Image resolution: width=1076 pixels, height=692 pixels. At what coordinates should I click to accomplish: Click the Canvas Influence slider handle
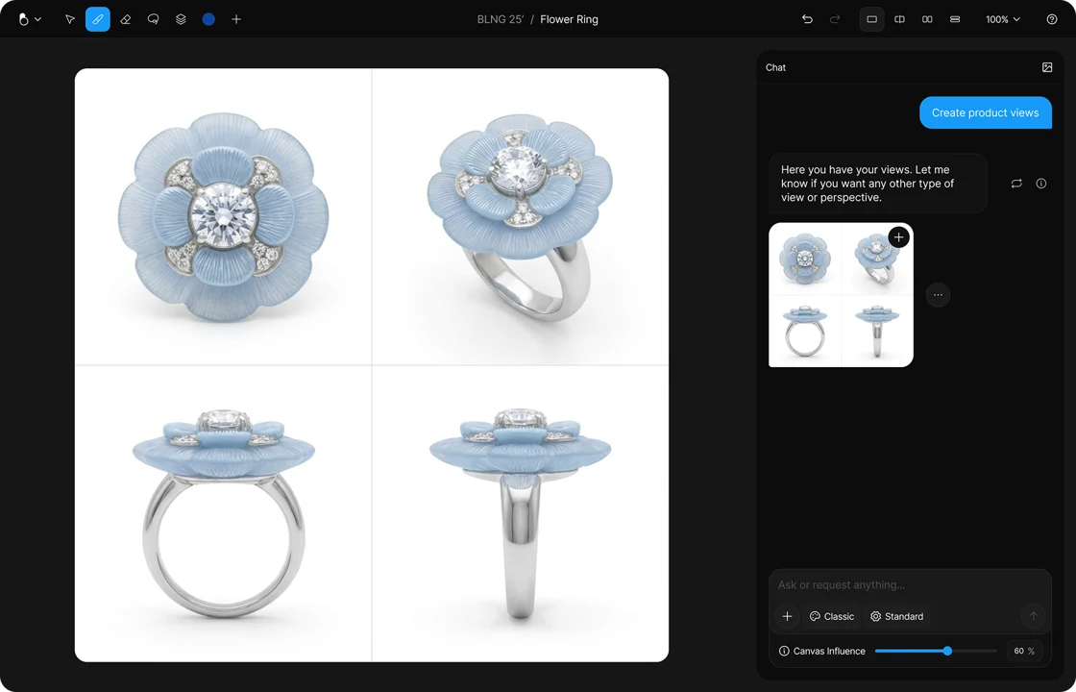pyautogui.click(x=947, y=651)
